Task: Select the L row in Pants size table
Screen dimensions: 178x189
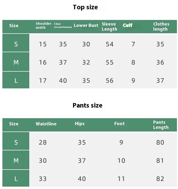Action: pyautogui.click(x=16, y=179)
